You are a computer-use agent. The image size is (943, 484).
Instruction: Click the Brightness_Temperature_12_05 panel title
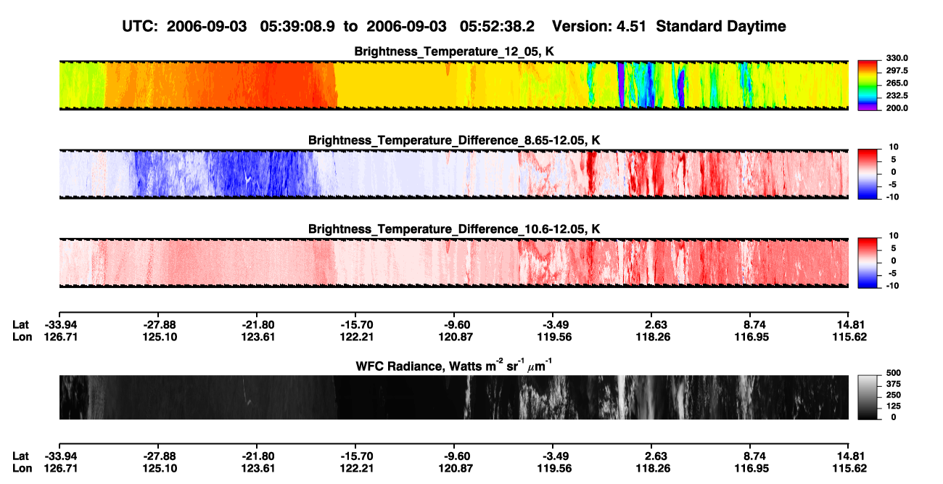coord(454,52)
